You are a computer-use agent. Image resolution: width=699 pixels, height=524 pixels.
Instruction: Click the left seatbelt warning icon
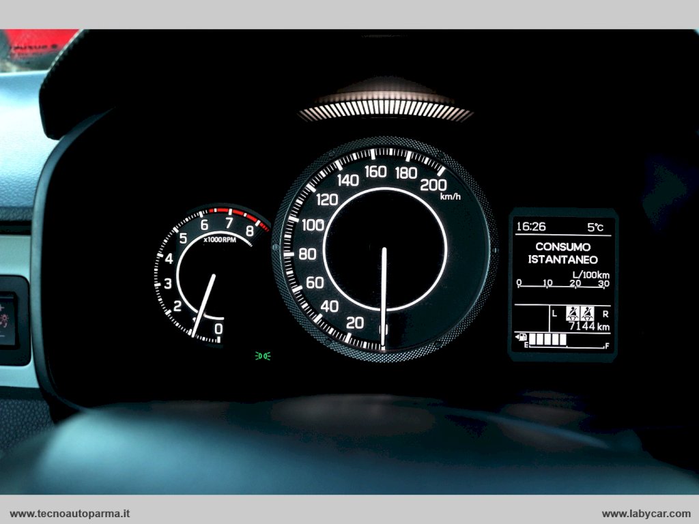572,313
